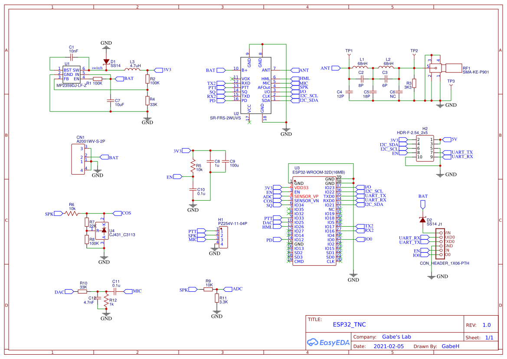Select the H2 HDR-F-2.54_2x5 header body
The width and height of the screenshot is (507, 359).
(425, 148)
